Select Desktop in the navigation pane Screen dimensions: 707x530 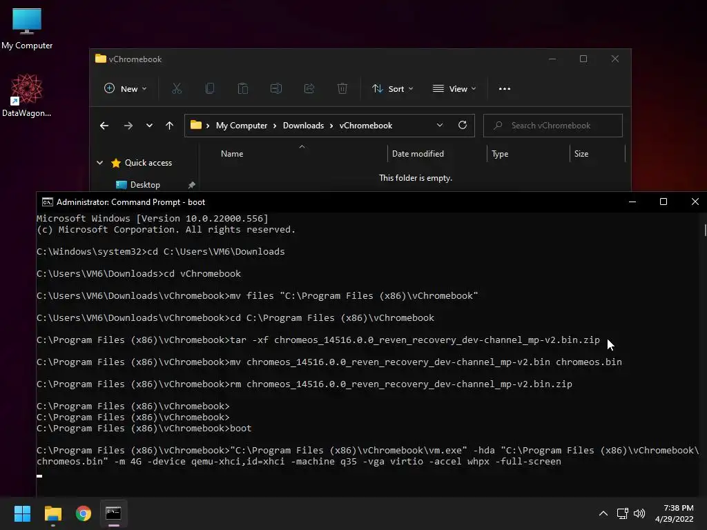(145, 185)
